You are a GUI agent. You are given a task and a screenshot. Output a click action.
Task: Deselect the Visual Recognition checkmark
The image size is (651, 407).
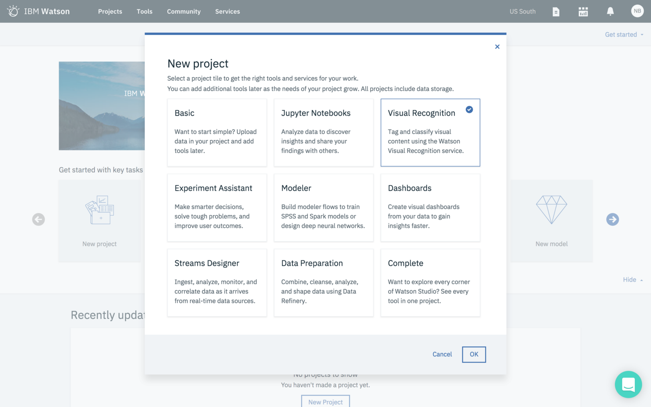(469, 109)
